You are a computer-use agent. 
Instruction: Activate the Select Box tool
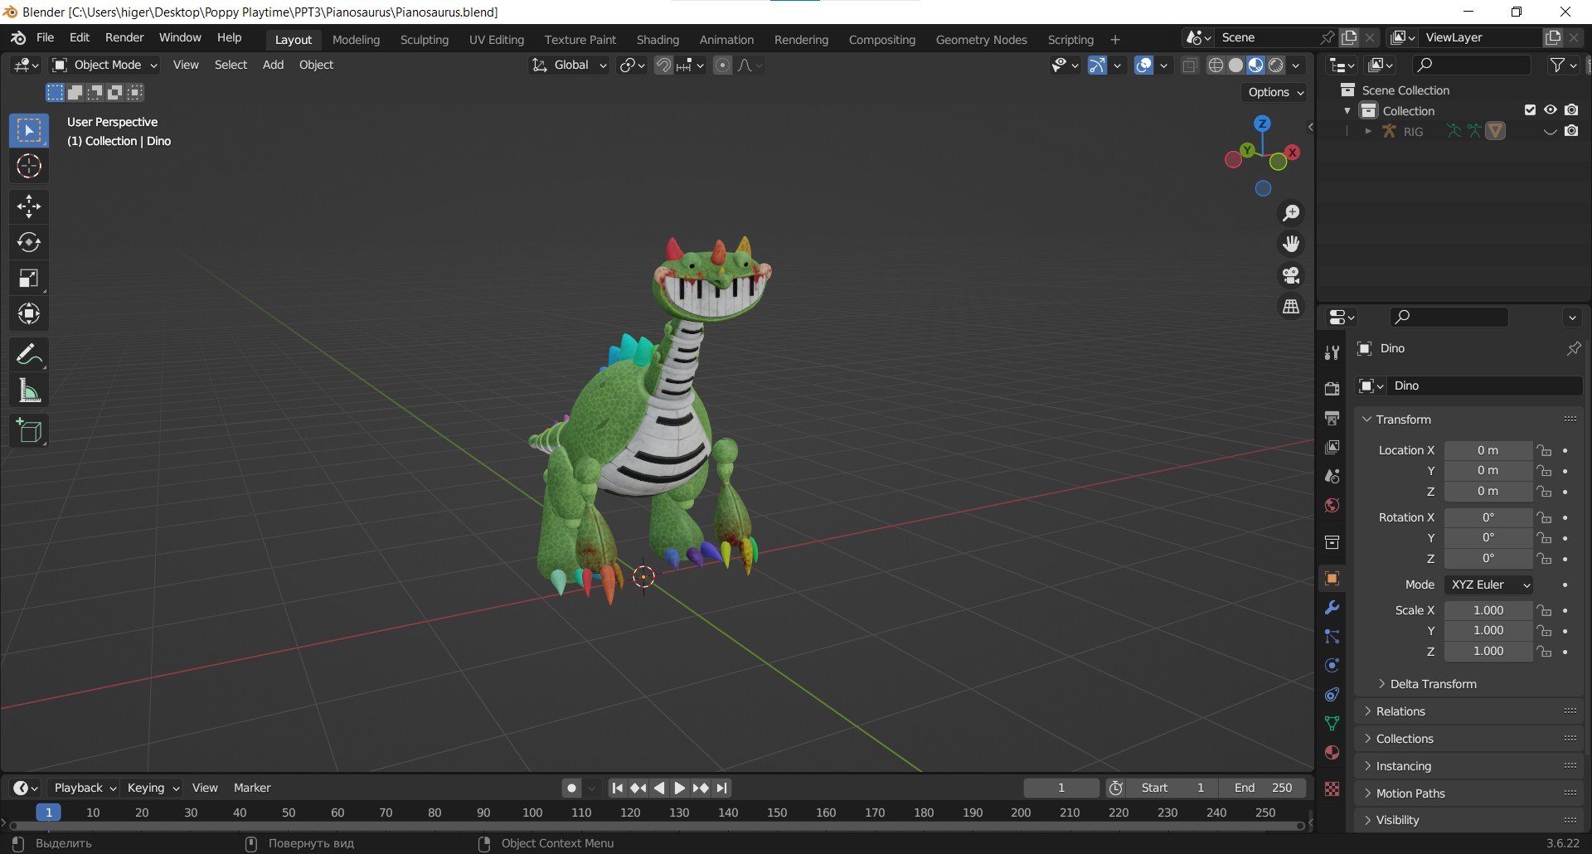coord(29,131)
